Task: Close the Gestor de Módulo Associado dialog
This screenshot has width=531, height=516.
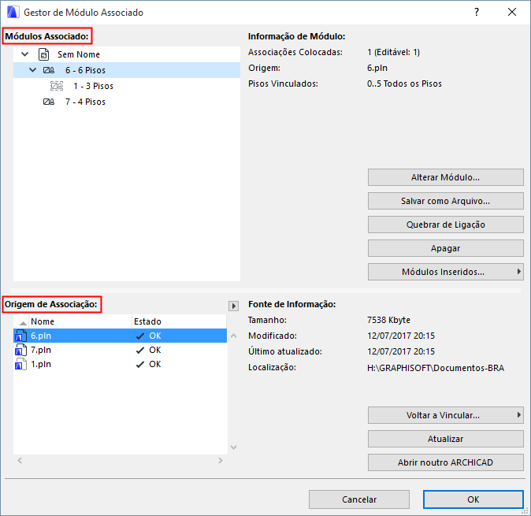Action: [512, 12]
